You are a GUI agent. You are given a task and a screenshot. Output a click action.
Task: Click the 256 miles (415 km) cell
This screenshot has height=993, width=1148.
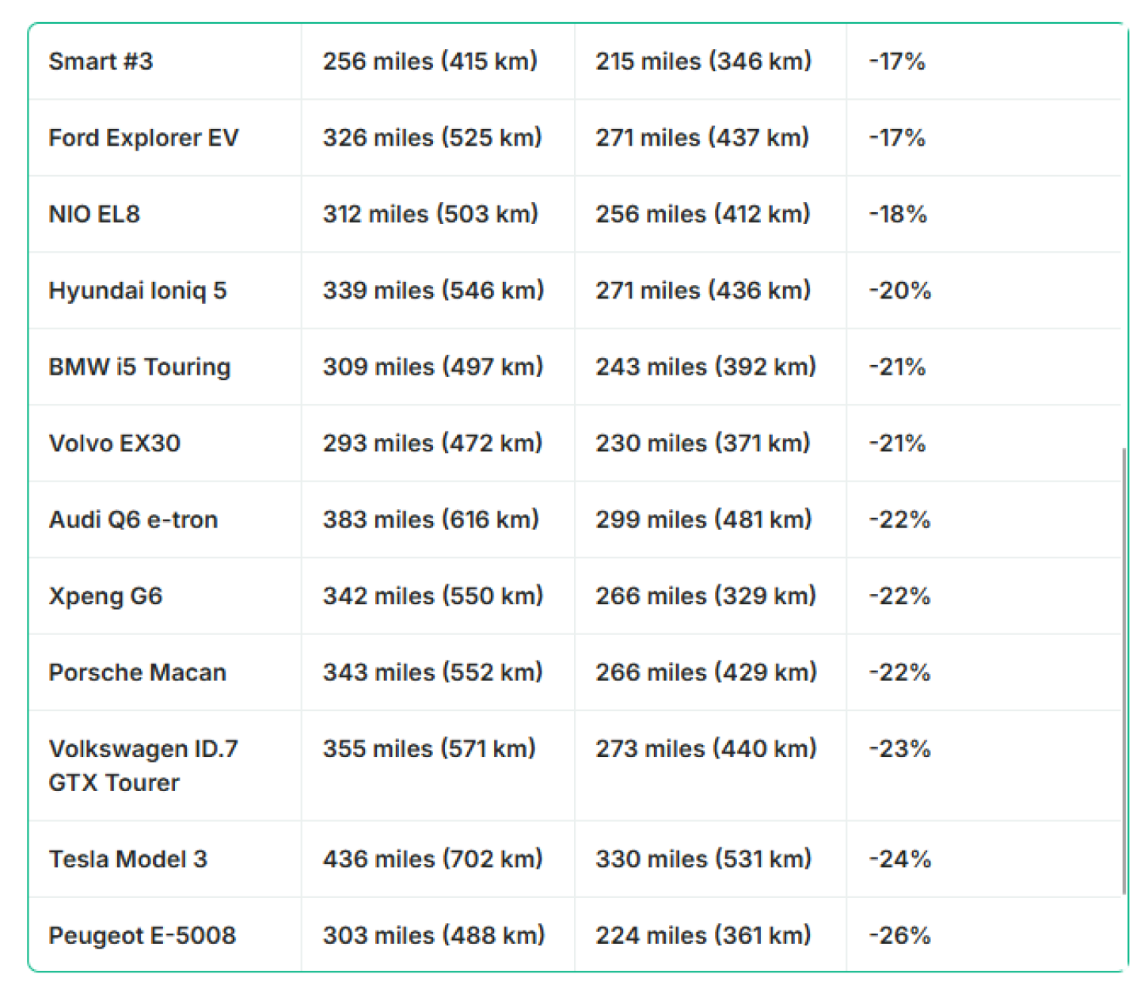tap(430, 62)
